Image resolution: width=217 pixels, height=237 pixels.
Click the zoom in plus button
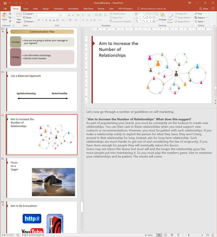point(202,235)
